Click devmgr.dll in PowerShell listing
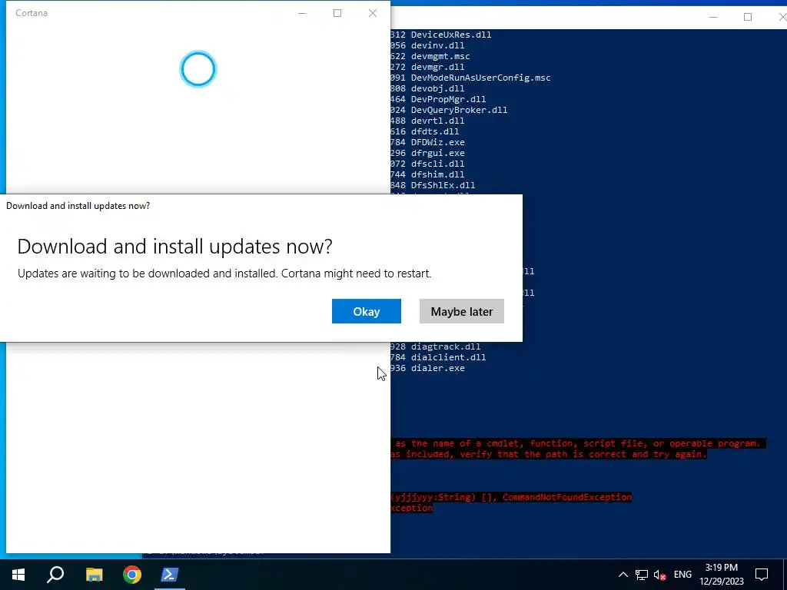 point(437,68)
